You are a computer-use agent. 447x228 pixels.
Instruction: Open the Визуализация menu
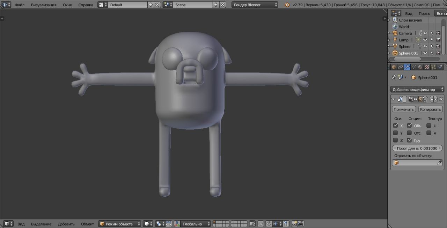click(x=44, y=5)
